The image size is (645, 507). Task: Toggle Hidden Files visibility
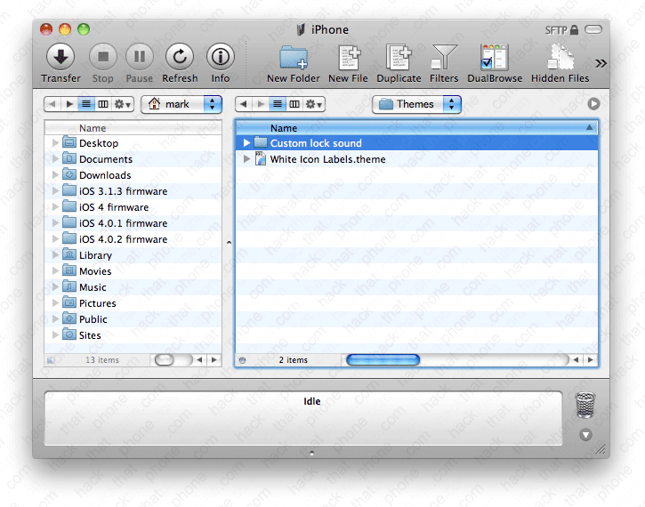point(560,58)
